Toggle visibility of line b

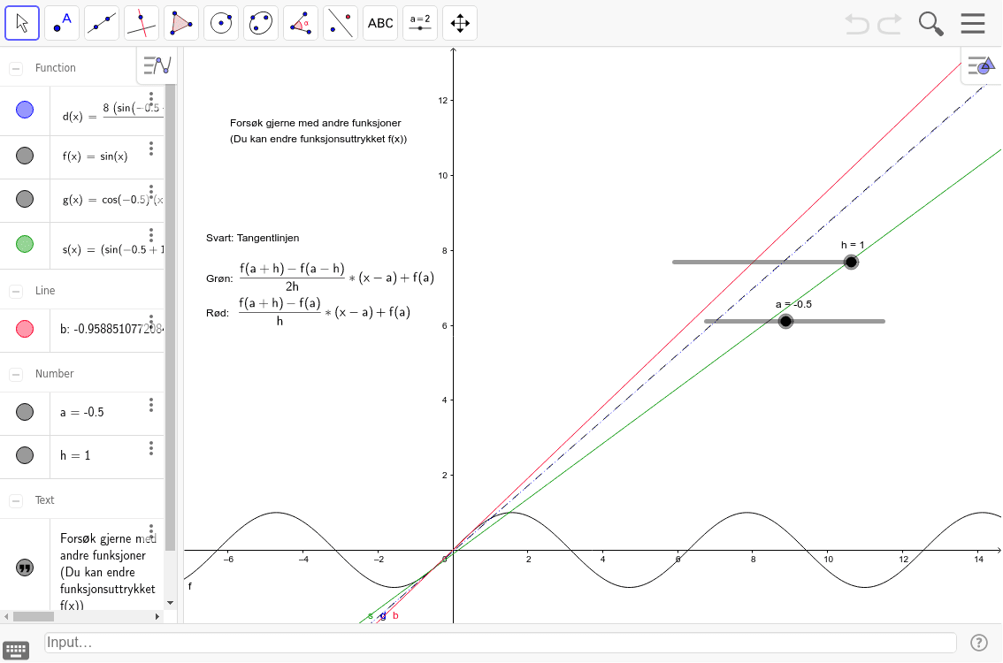24,329
